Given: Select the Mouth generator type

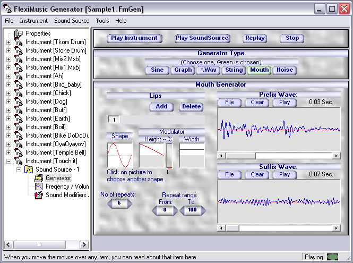Looking at the screenshot, I should coord(259,70).
